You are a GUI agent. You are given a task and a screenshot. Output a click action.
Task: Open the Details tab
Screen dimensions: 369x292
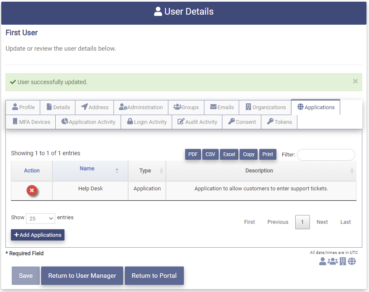coord(58,107)
